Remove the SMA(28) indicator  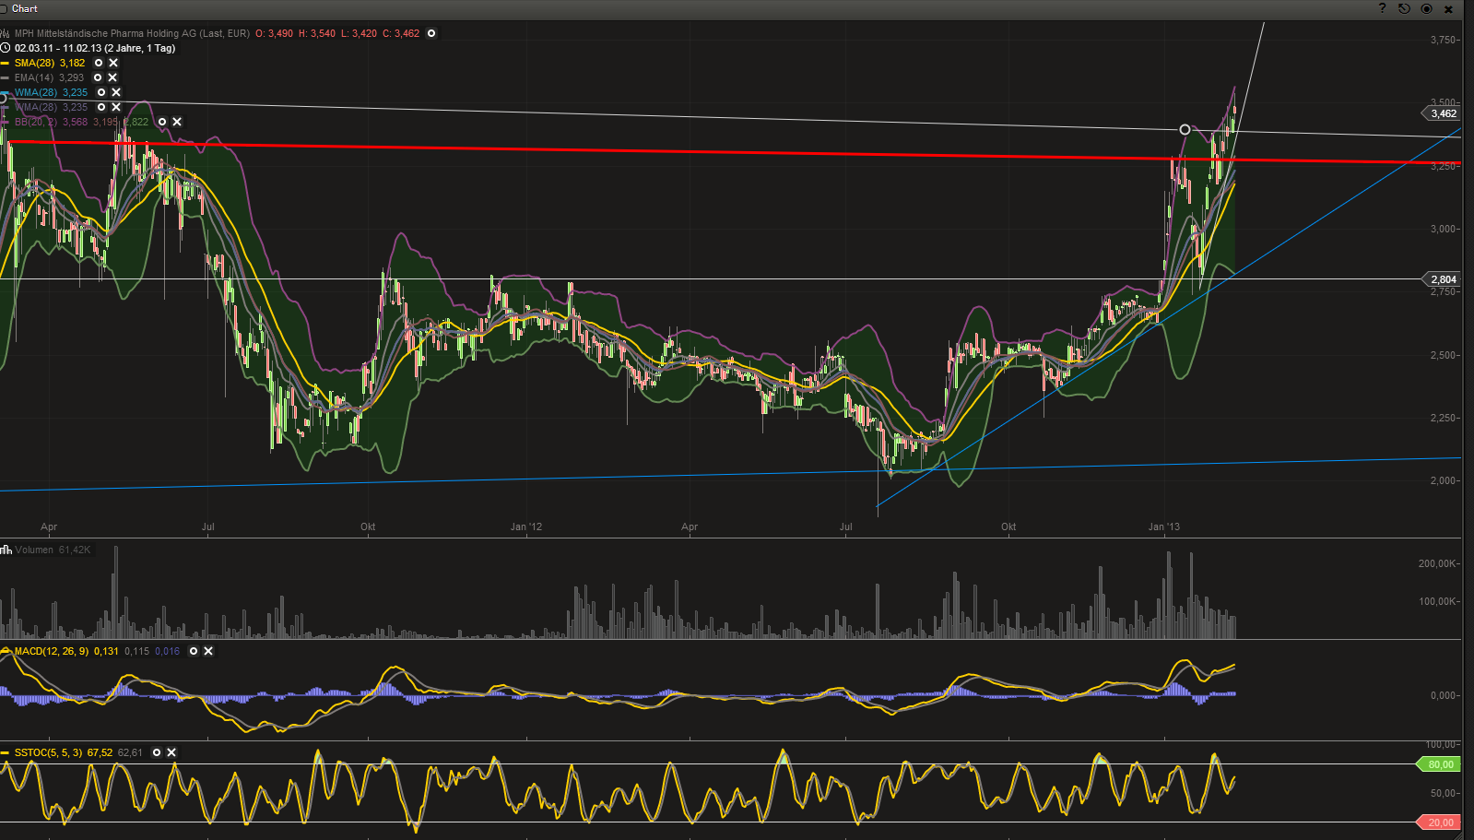[x=113, y=63]
